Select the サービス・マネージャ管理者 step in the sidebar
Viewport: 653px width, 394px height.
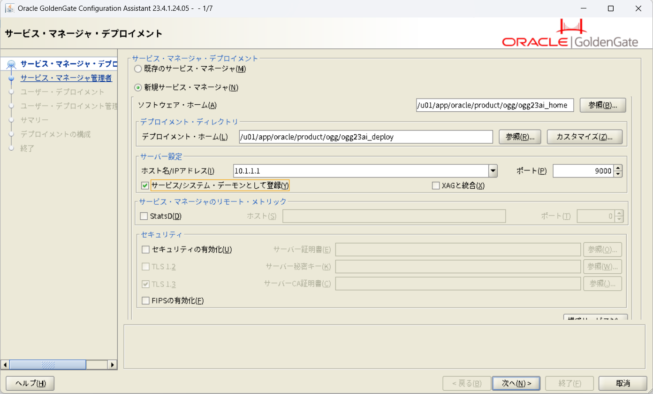66,78
